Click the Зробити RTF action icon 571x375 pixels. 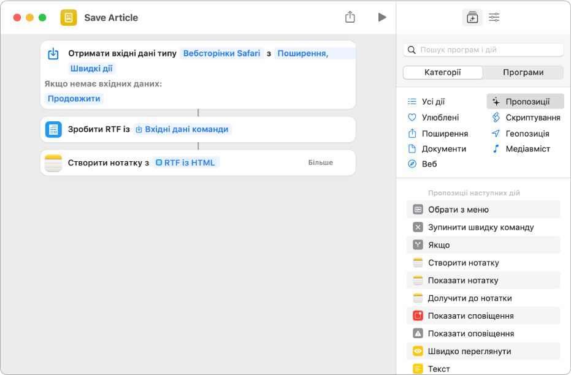point(53,130)
